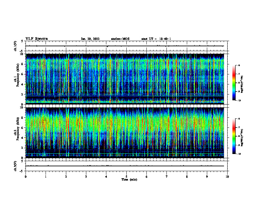
Task: Click inside the ch.2 spectrogram panel
Action: [x=125, y=133]
